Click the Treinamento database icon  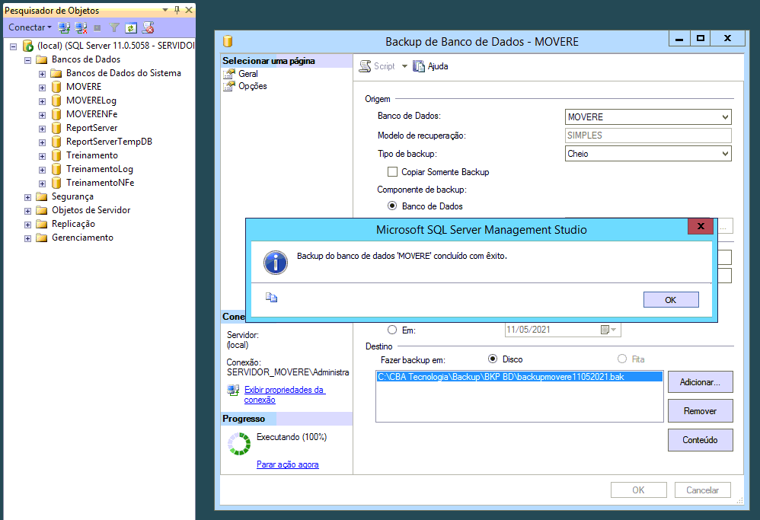coord(56,155)
